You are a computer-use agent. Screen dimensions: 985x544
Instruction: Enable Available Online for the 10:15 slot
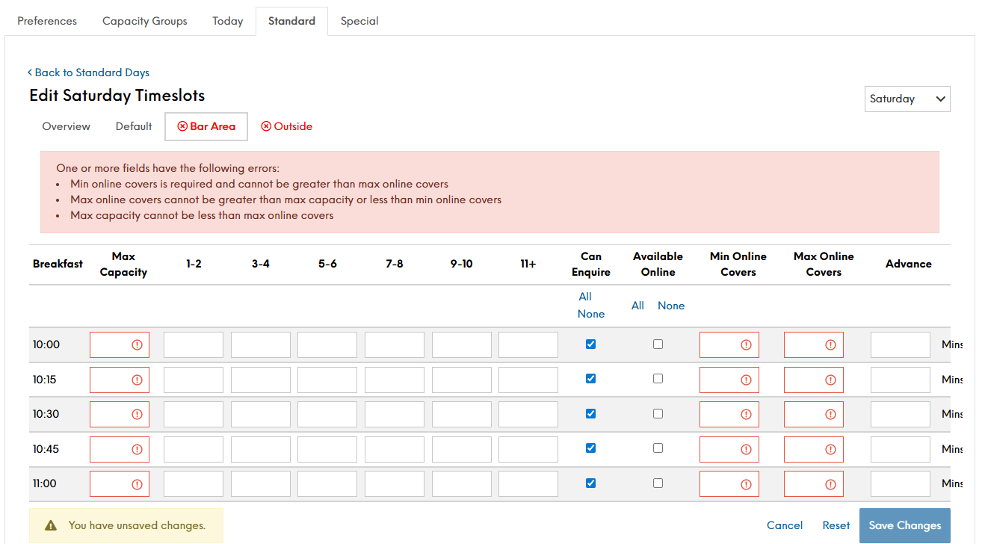click(x=658, y=379)
